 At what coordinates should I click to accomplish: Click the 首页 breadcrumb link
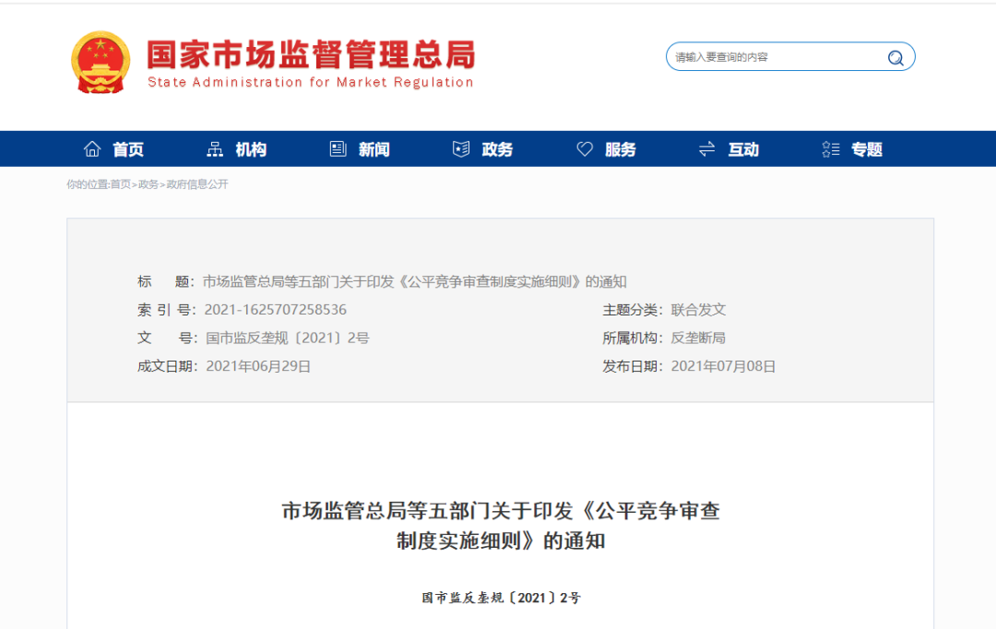coord(121,184)
